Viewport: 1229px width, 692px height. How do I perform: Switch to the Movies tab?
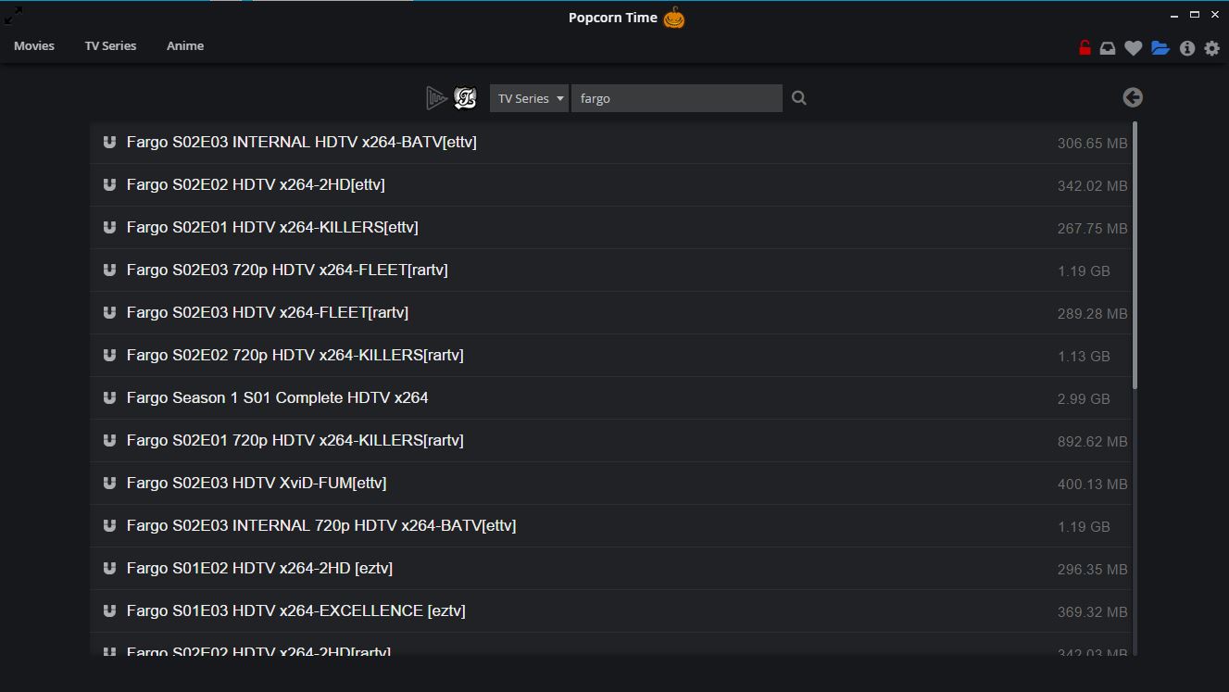pyautogui.click(x=34, y=45)
